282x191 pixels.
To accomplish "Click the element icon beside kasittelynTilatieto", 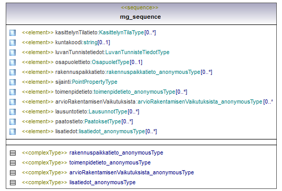I will click(13, 33).
